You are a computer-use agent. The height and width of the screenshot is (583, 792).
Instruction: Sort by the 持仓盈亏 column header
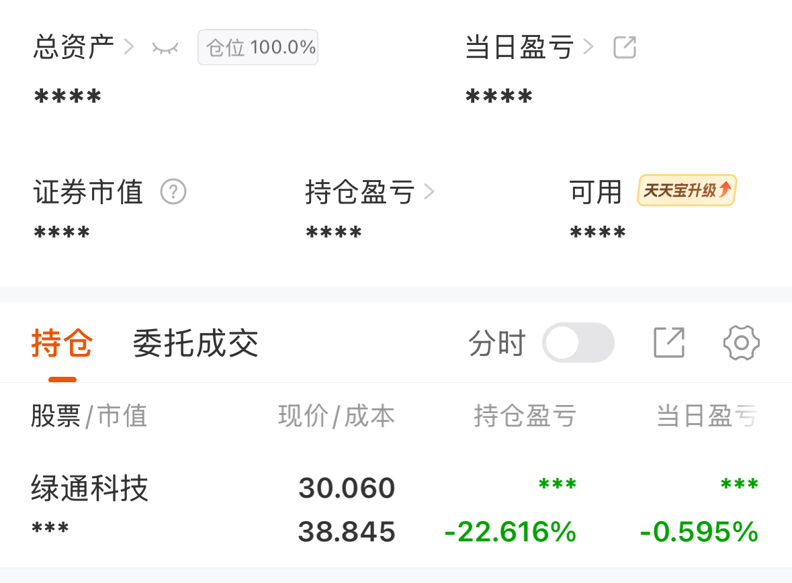tap(525, 416)
